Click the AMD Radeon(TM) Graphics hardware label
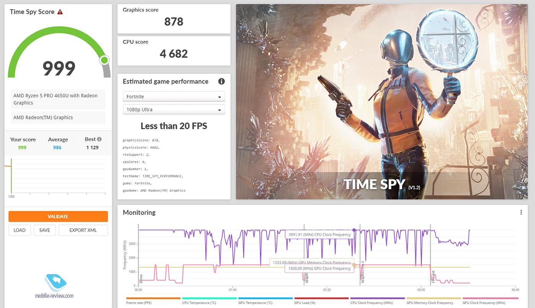 57,117
